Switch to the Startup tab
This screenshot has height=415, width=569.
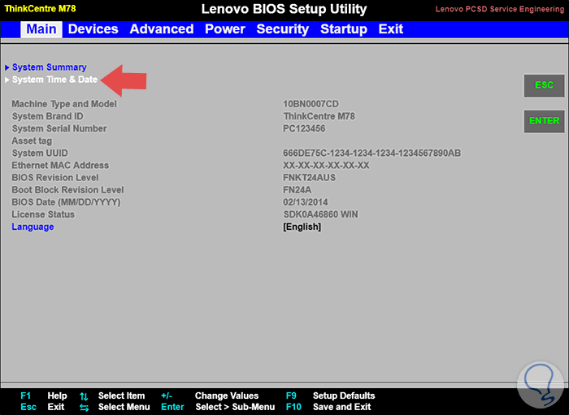click(344, 29)
